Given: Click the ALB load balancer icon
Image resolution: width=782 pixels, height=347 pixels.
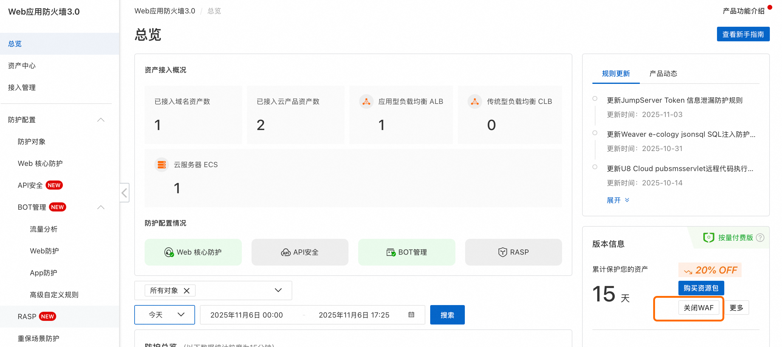Looking at the screenshot, I should [366, 101].
